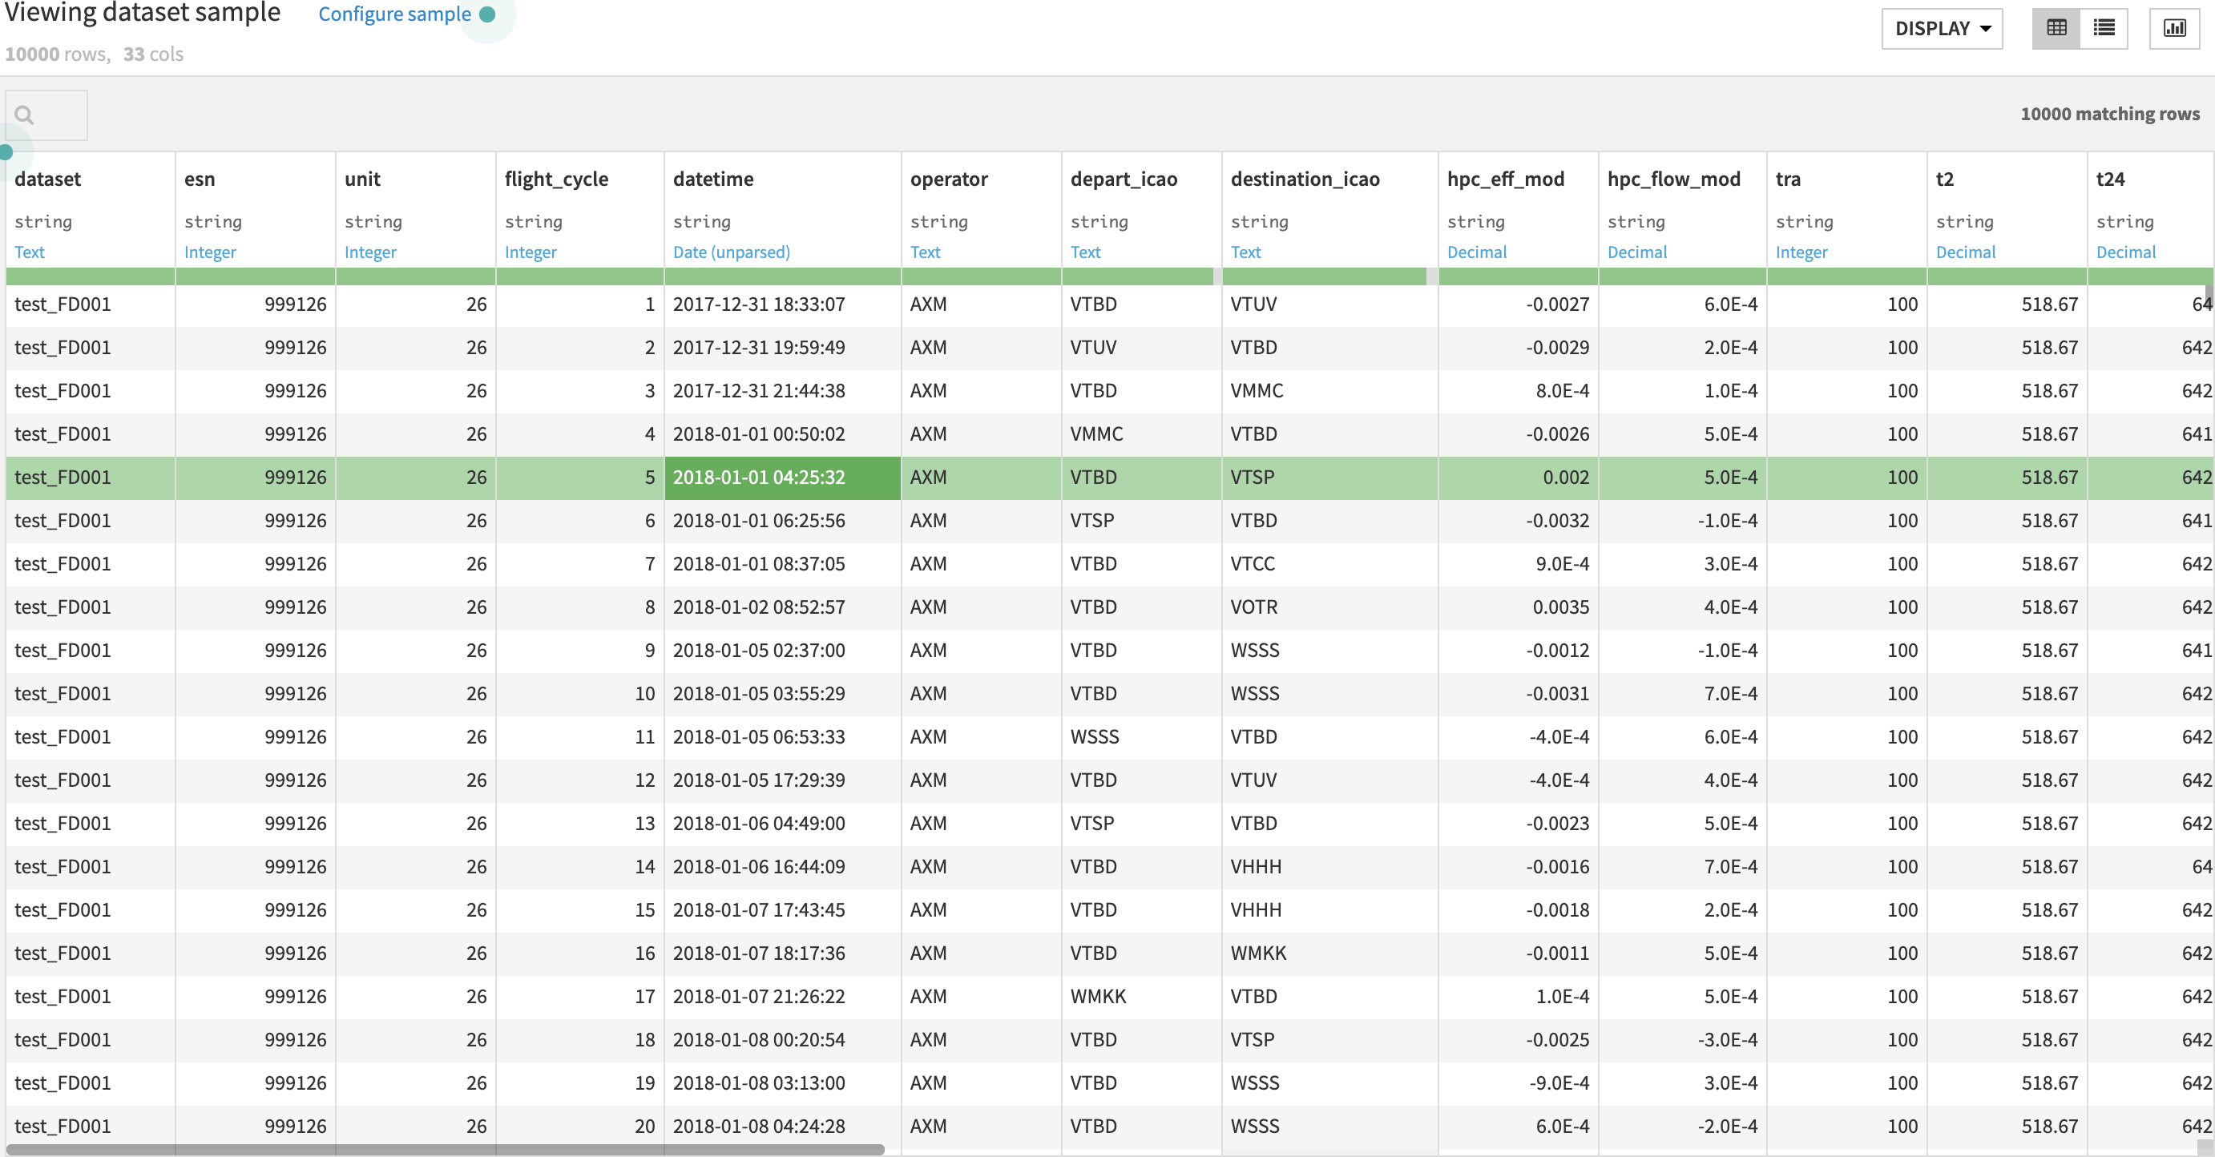
Task: Open the destination_icao column header menu
Action: coord(1305,179)
